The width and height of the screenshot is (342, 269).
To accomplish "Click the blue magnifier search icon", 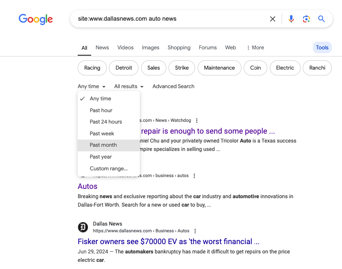I will pos(322,19).
